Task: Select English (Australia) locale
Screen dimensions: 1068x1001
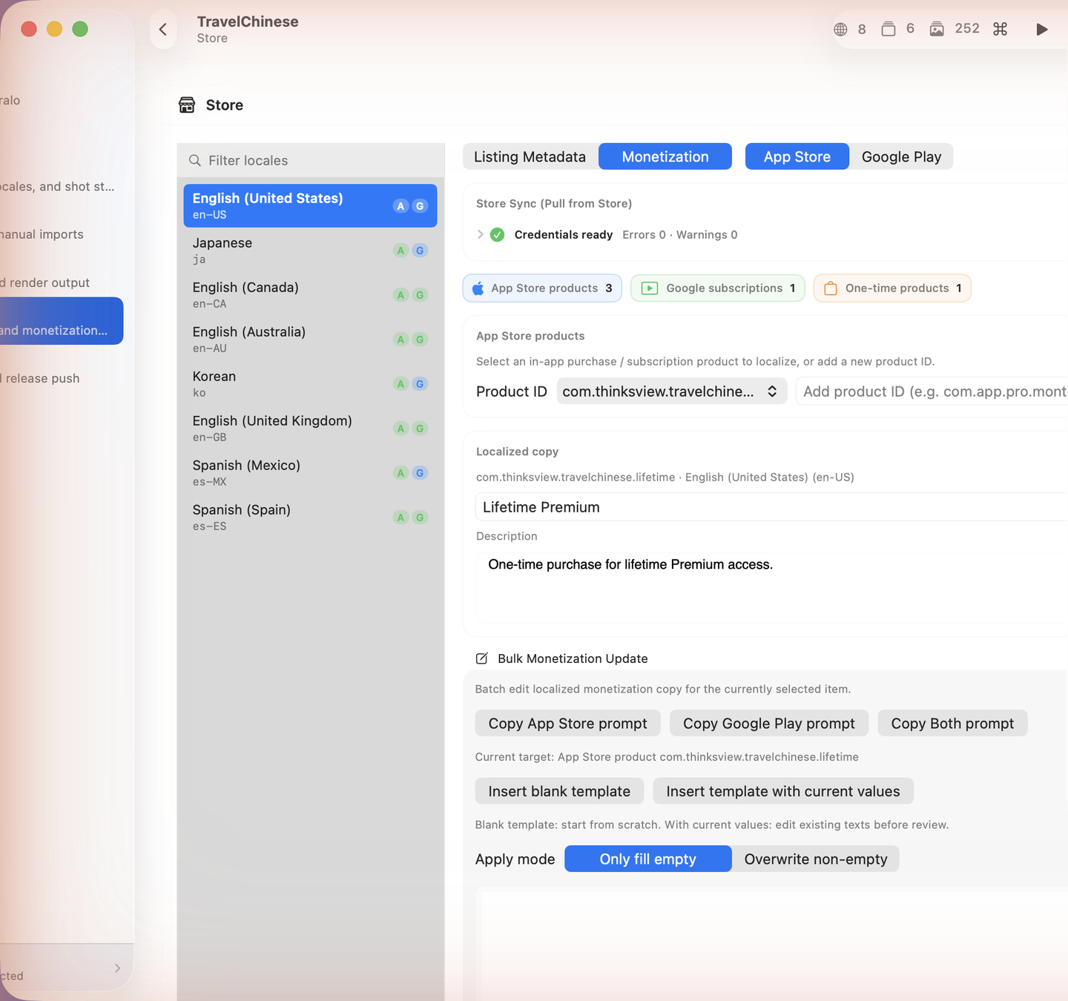Action: pos(310,340)
